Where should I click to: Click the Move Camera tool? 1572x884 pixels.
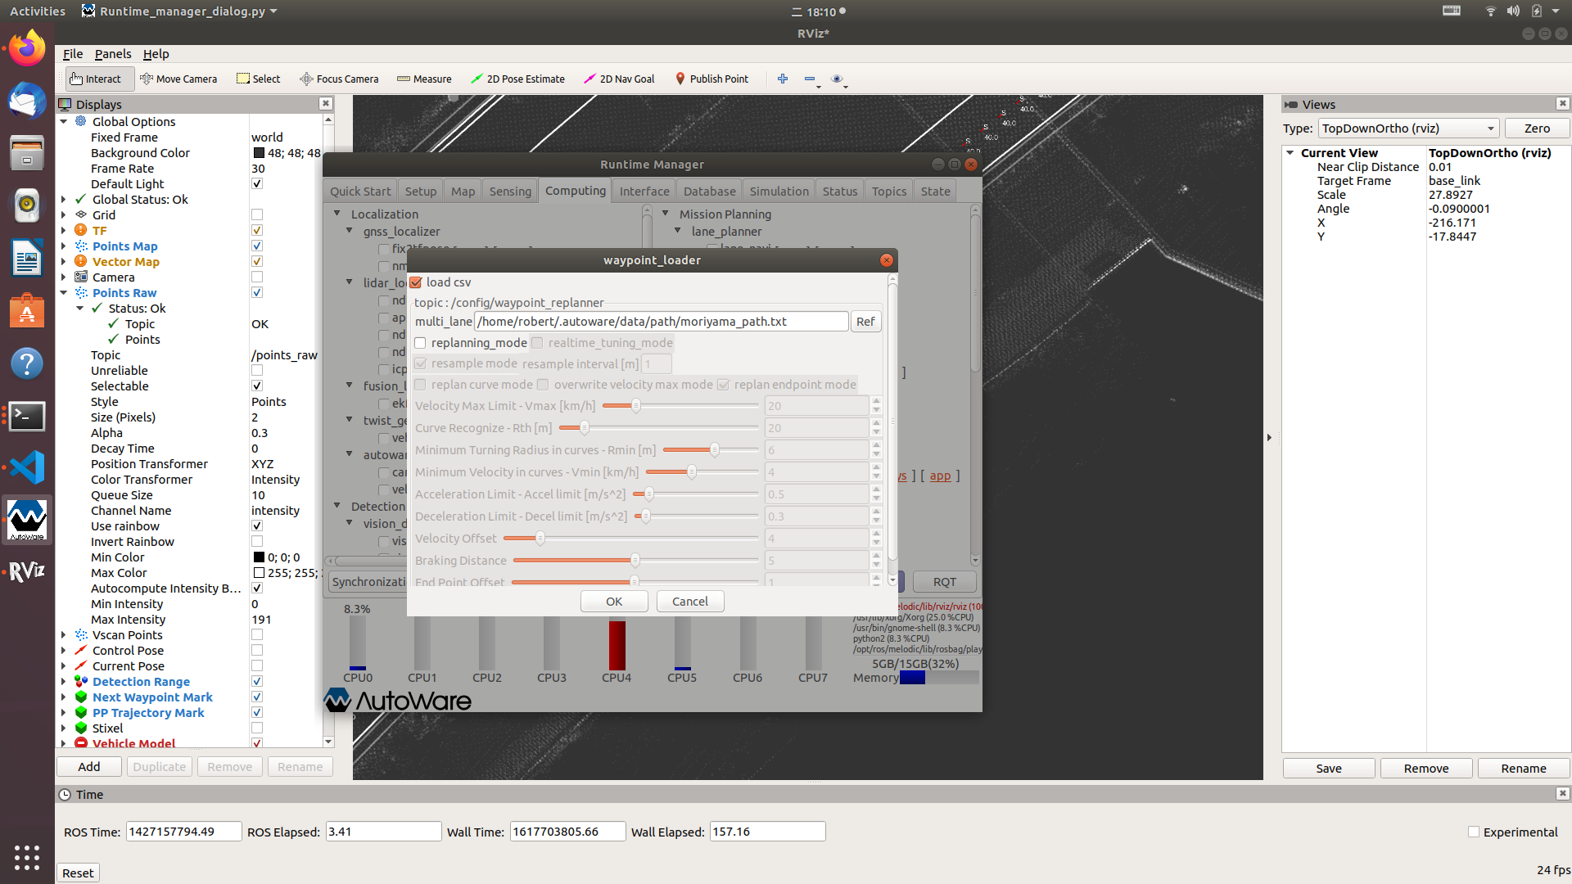tap(178, 79)
